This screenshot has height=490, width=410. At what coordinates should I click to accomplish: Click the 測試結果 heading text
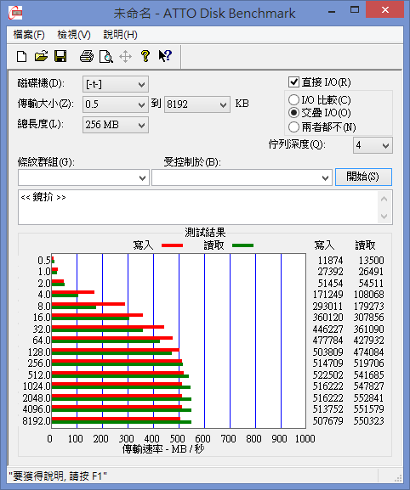click(205, 232)
